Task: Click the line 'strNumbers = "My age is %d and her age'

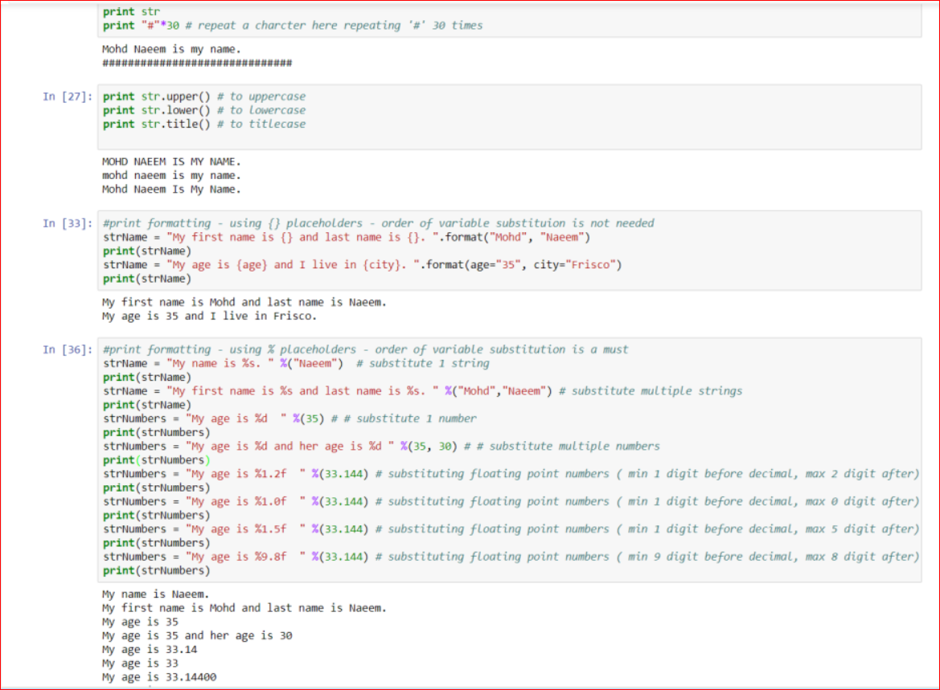Action: tap(381, 447)
